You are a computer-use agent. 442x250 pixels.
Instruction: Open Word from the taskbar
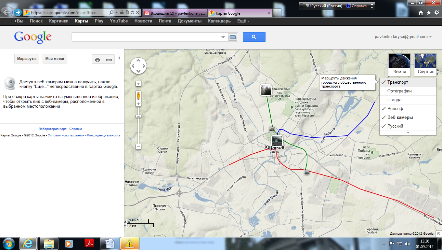(x=109, y=243)
